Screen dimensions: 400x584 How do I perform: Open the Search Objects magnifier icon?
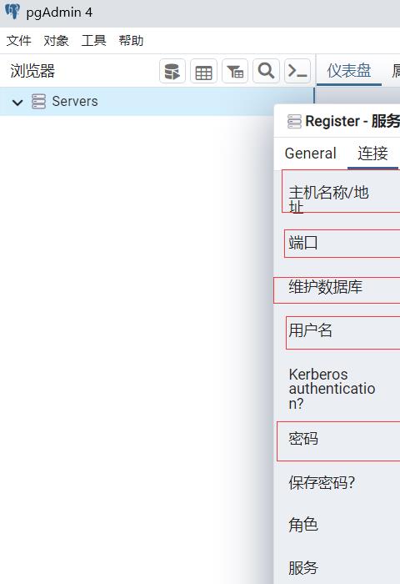pos(266,71)
